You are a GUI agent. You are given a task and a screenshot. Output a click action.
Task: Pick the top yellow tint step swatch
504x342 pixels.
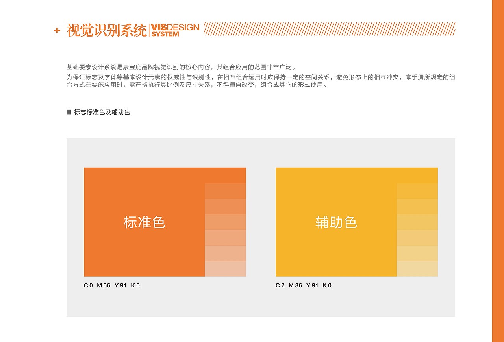pyautogui.click(x=417, y=191)
